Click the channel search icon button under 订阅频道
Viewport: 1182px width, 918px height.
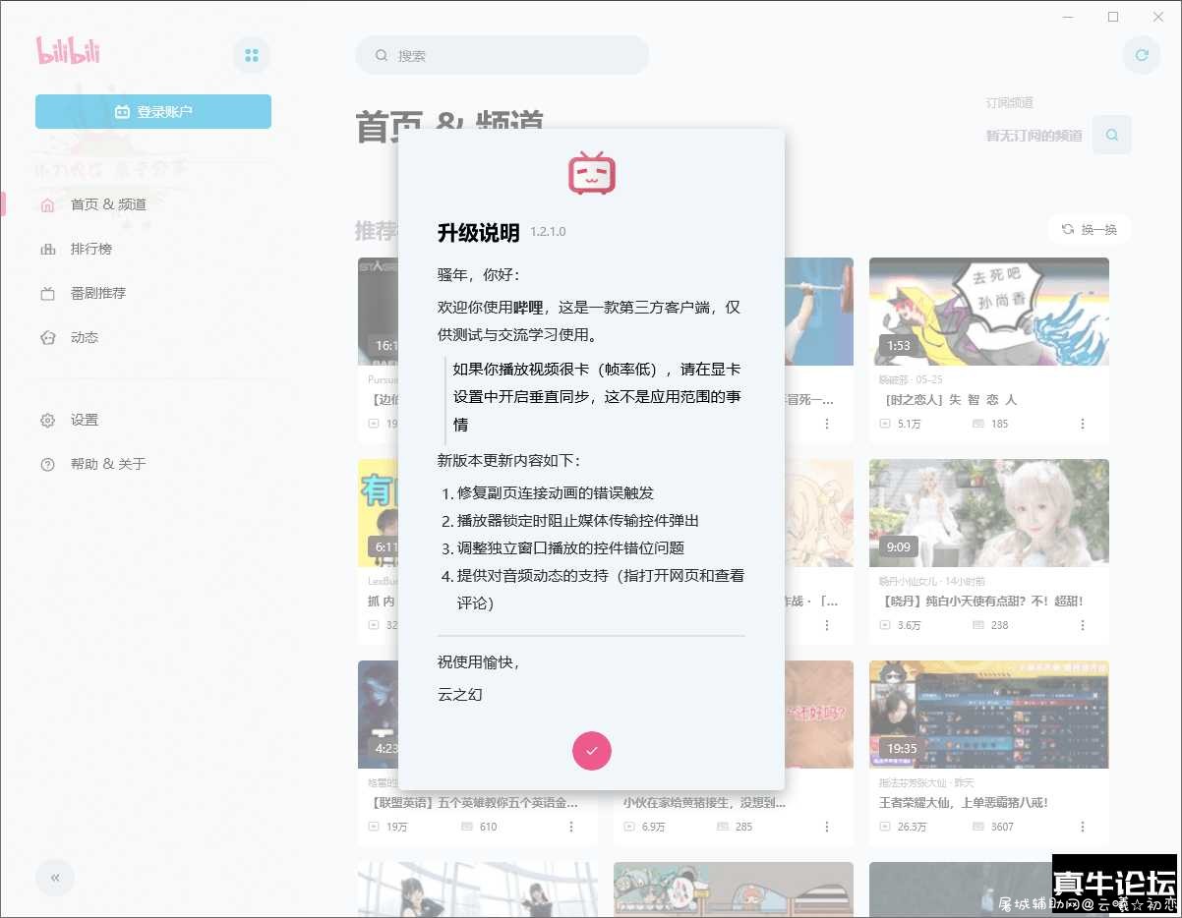pyautogui.click(x=1112, y=135)
